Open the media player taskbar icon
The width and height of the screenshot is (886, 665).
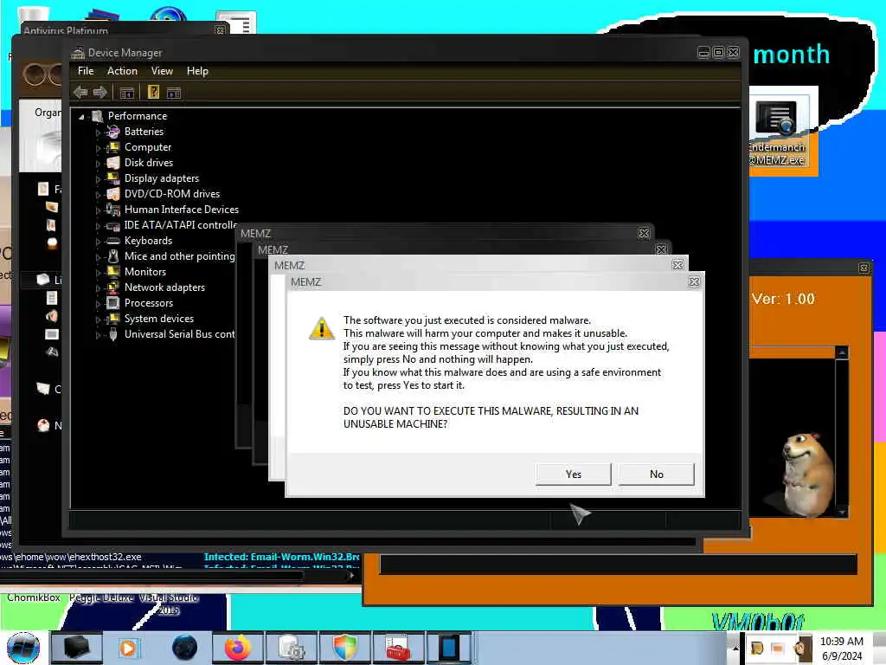click(128, 648)
